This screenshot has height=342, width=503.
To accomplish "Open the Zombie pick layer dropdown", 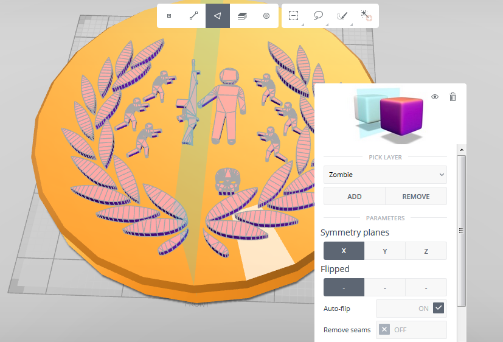I will [x=385, y=175].
